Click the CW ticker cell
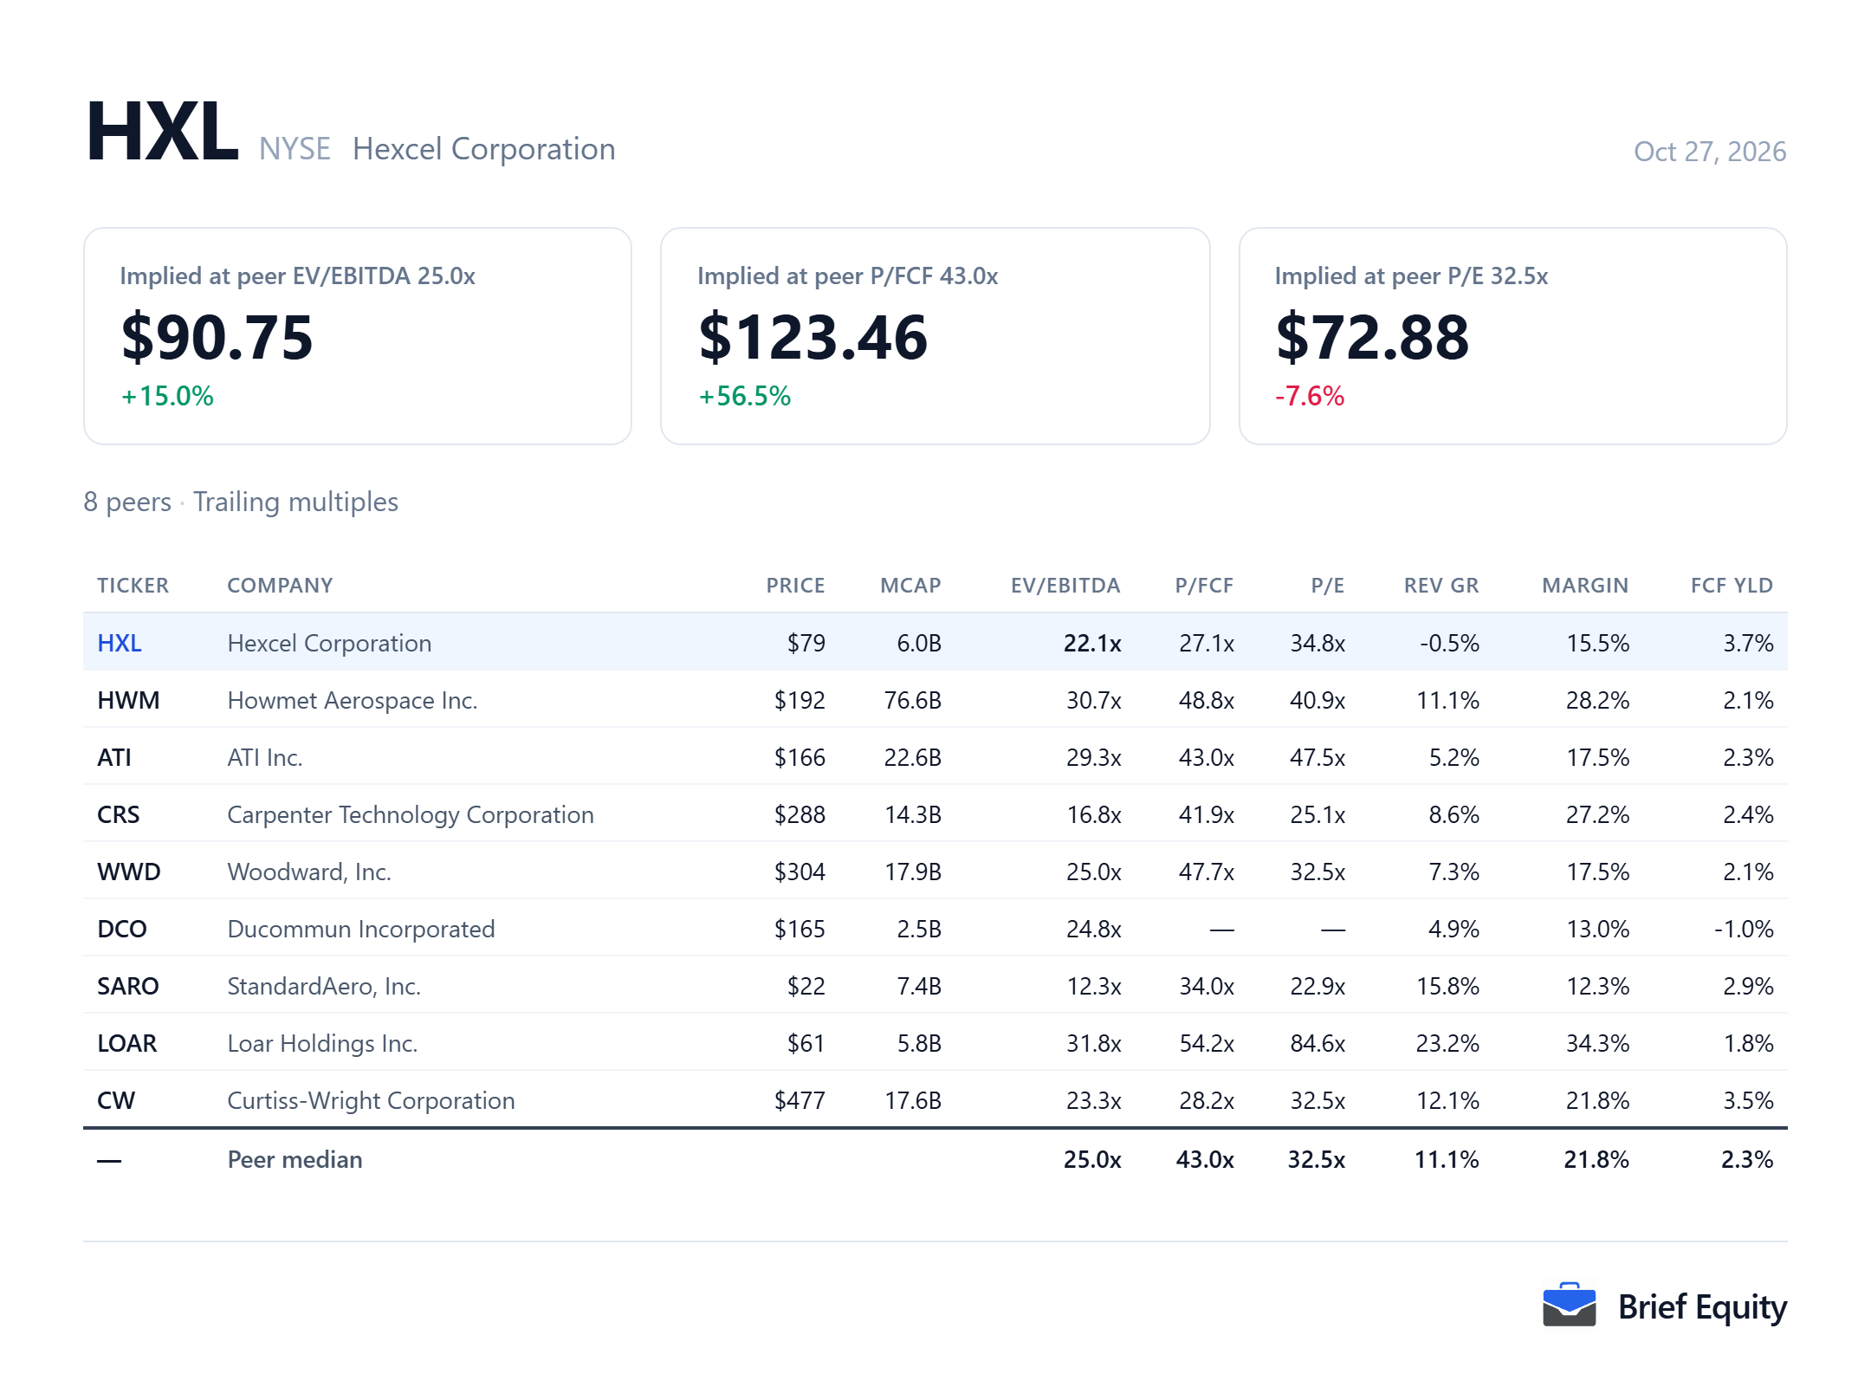Image resolution: width=1871 pixels, height=1374 pixels. pos(116,1100)
